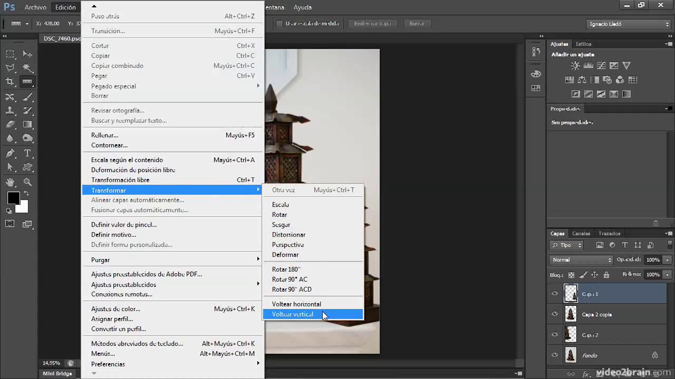Add a Brightness/Contrast adjustment
The height and width of the screenshot is (379, 675).
click(575, 66)
